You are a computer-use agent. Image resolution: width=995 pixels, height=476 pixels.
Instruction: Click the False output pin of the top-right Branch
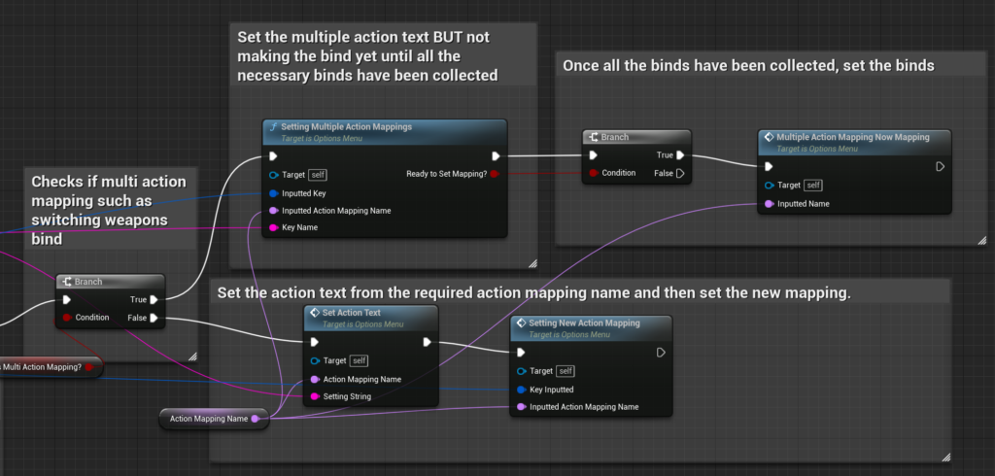pos(680,173)
